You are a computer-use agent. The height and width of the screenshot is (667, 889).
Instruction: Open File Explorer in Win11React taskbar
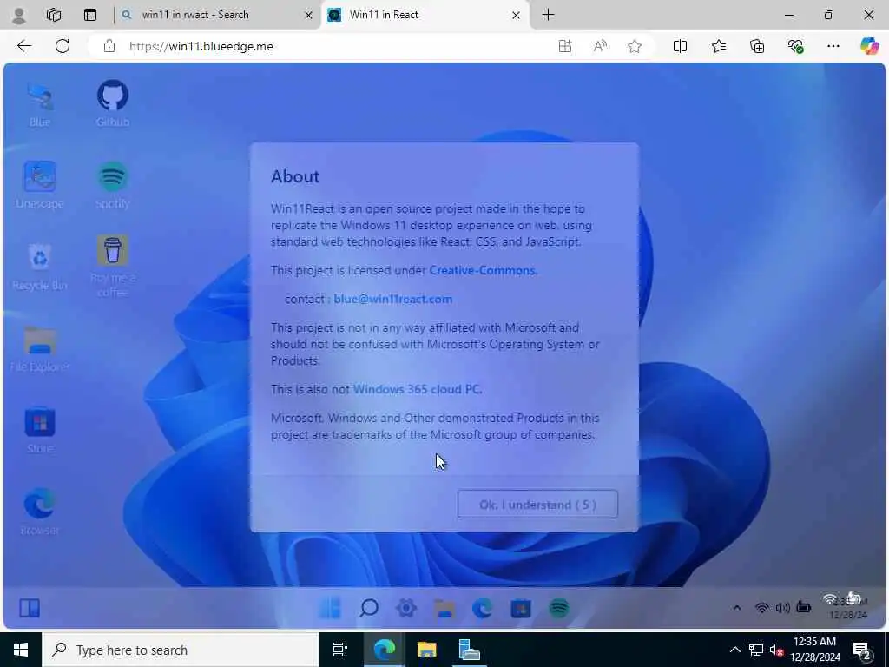[444, 608]
